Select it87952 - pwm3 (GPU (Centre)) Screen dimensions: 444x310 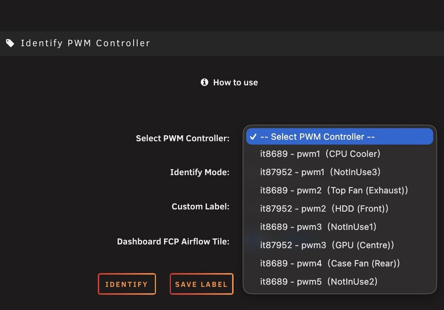pyautogui.click(x=340, y=245)
